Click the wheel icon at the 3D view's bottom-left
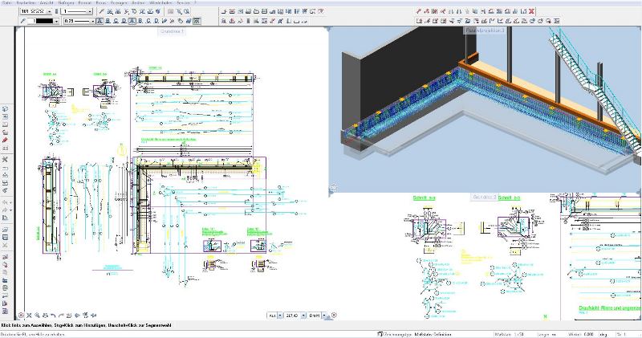 pyautogui.click(x=334, y=188)
